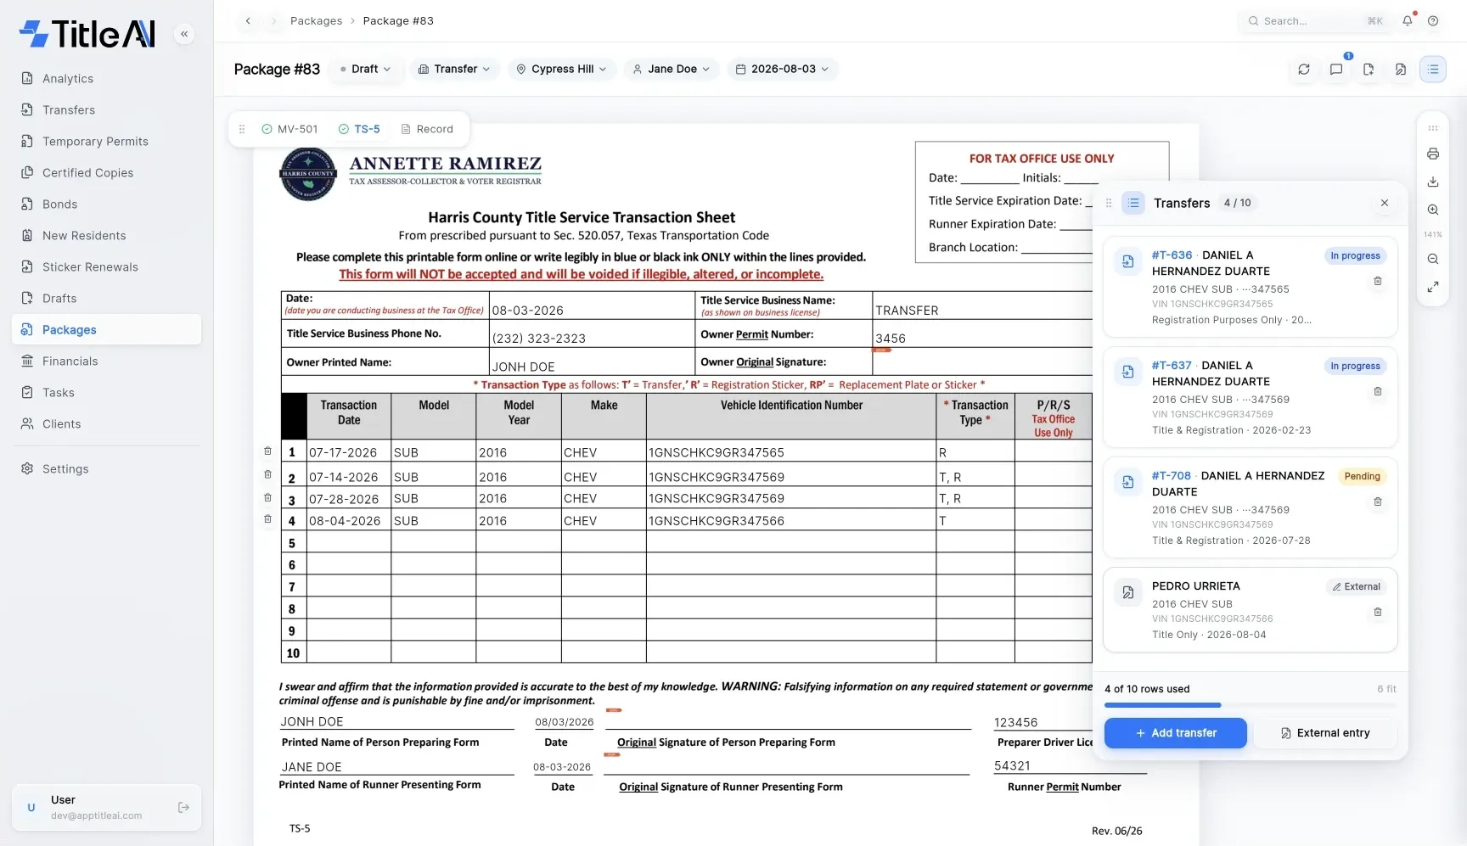Delete row 1 of transaction sheet
This screenshot has width=1467, height=846.
click(x=268, y=451)
